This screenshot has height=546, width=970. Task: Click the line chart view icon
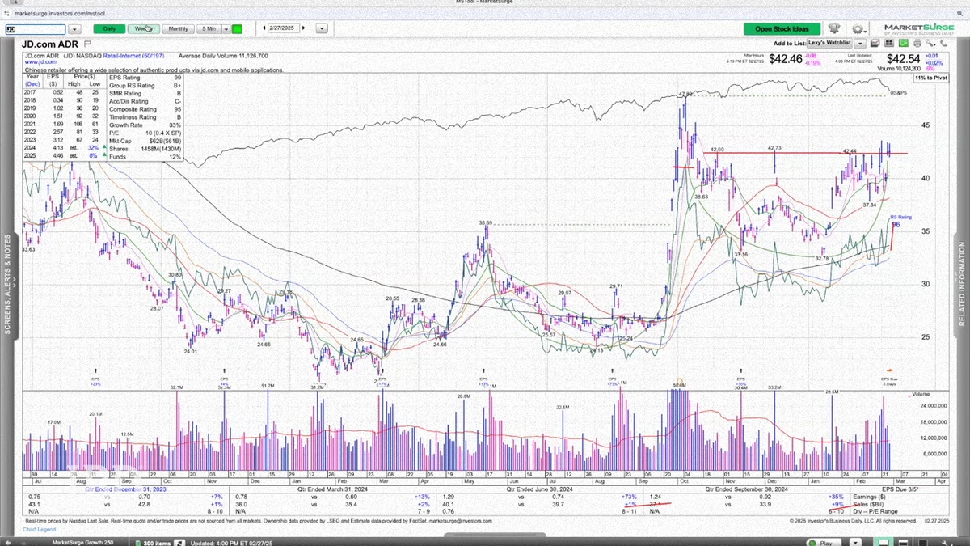875,43
